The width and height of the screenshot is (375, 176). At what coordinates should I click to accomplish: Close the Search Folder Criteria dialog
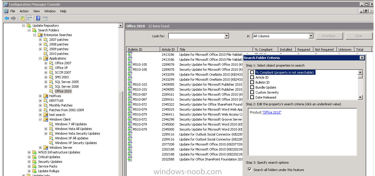(x=362, y=58)
